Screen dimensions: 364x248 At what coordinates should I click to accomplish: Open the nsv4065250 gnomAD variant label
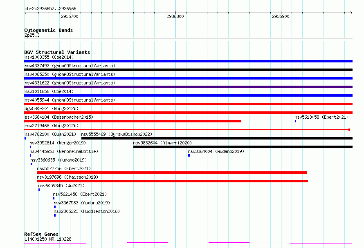[x=70, y=74]
